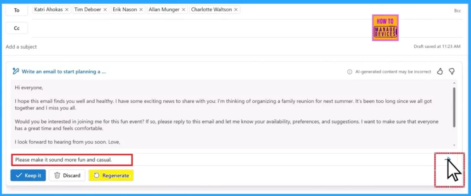The image size is (471, 196).
Task: Click 'Write an email to start planning a ...' title
Action: [63, 72]
